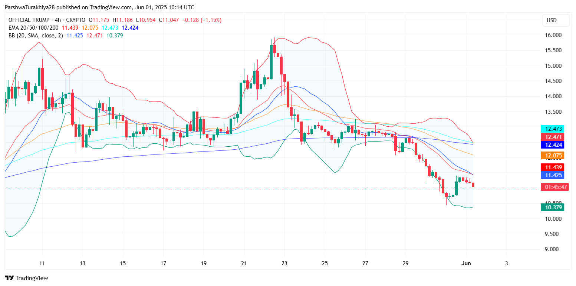The image size is (576, 286).
Task: Click the cyan 12.473 price-axis tag
Action: click(x=553, y=129)
